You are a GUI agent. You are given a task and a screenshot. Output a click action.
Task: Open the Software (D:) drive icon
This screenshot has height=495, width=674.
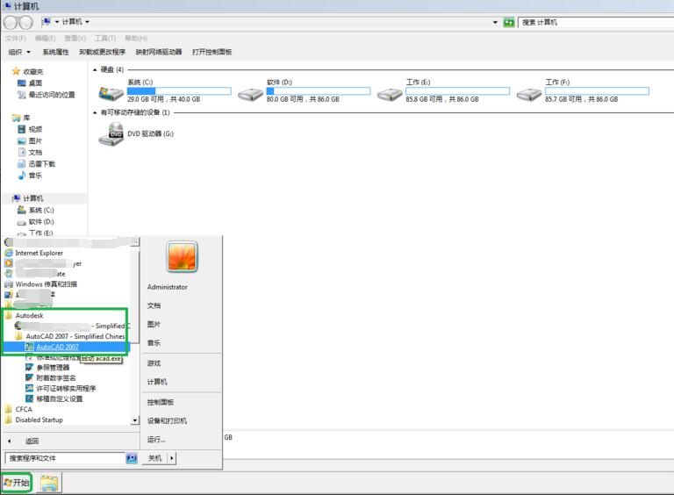click(x=250, y=94)
